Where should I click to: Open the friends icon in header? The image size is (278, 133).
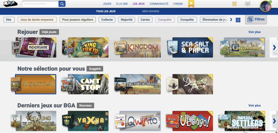pos(248,4)
